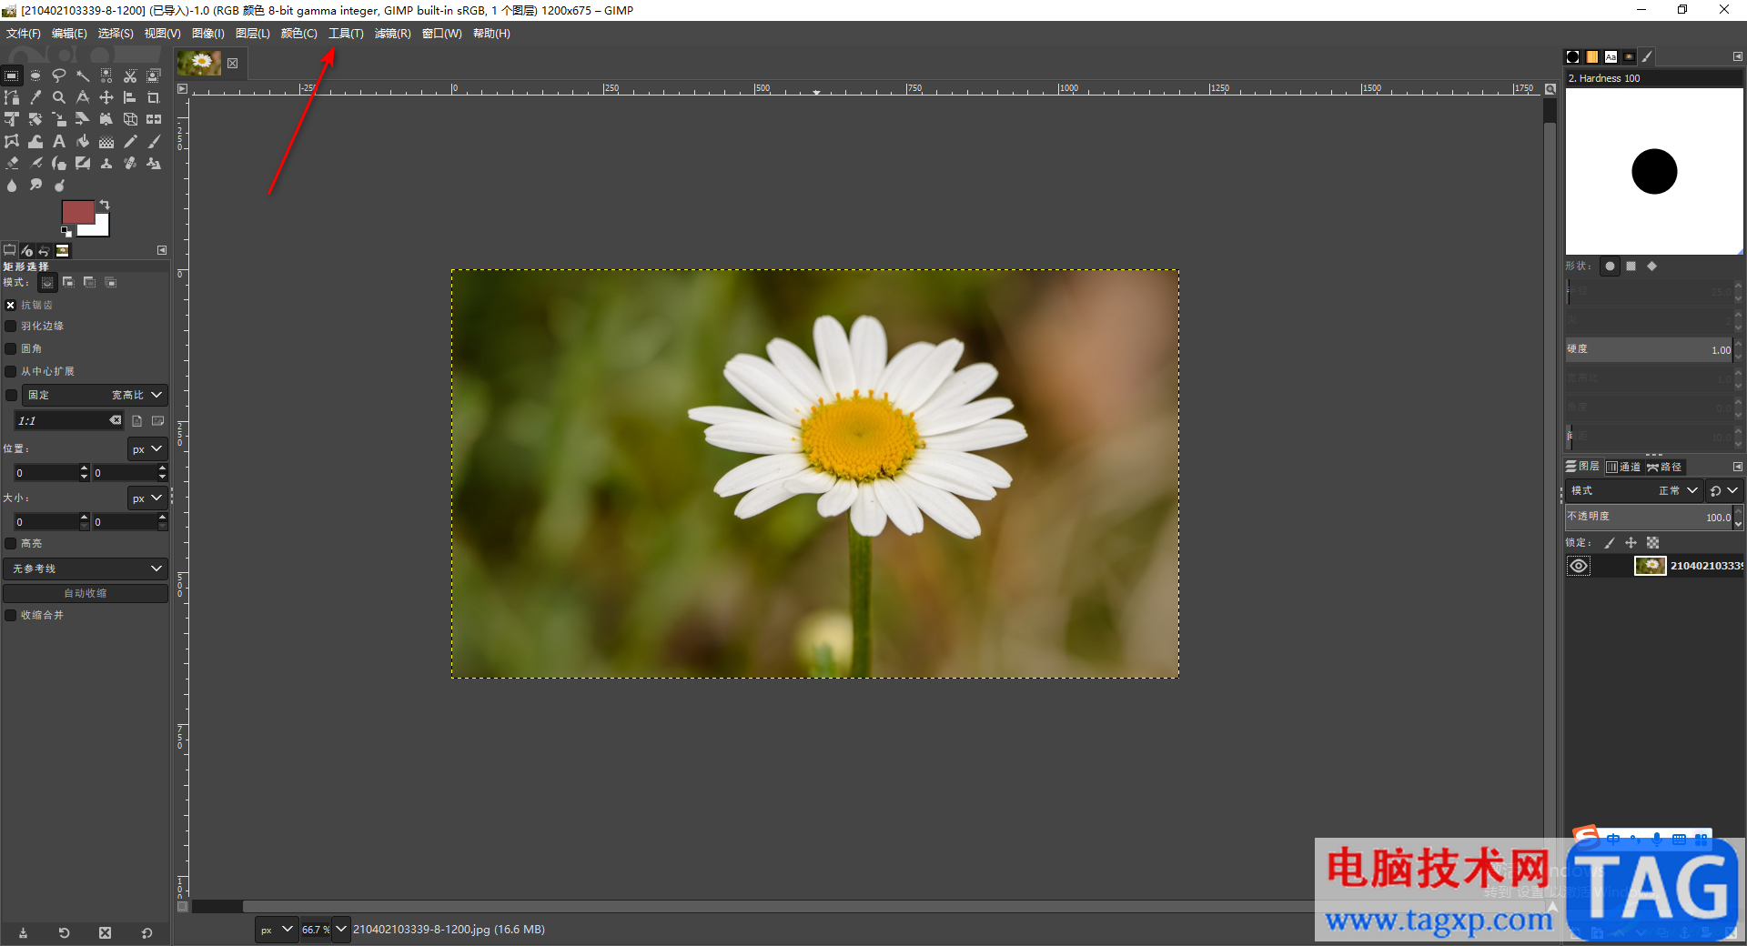Open the 无参考线 guides dropdown
The image size is (1747, 946).
click(86, 569)
